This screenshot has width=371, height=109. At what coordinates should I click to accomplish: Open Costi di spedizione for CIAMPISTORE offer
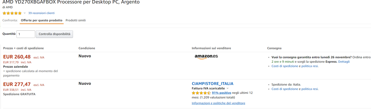[285, 89]
